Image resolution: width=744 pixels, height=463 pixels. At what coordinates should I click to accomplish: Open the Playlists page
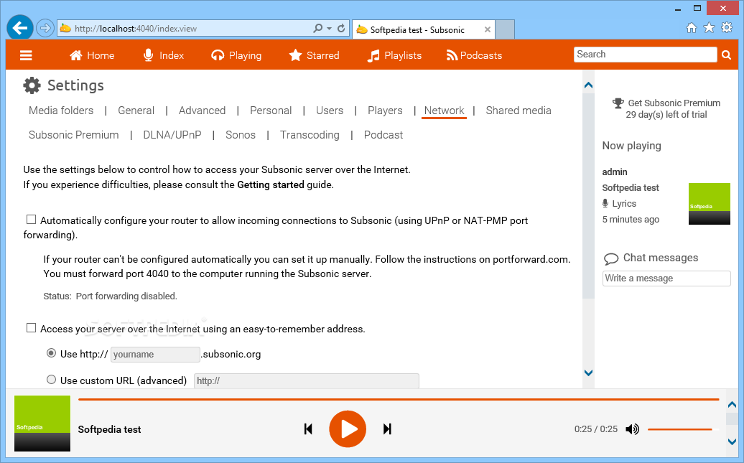(x=394, y=55)
